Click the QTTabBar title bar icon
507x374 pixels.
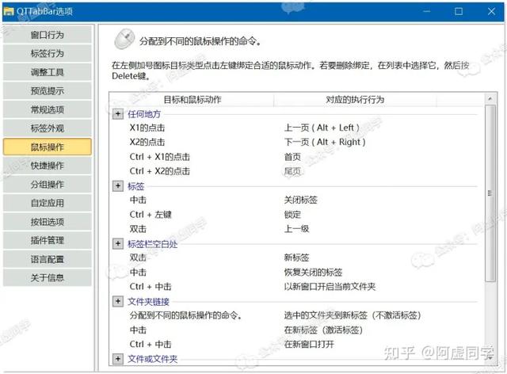pos(9,11)
